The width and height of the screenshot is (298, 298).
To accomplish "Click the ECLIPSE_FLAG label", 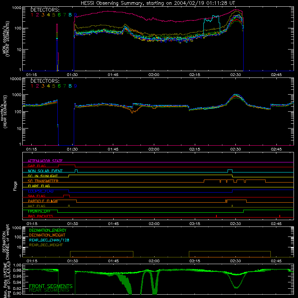I will (x=41, y=191).
